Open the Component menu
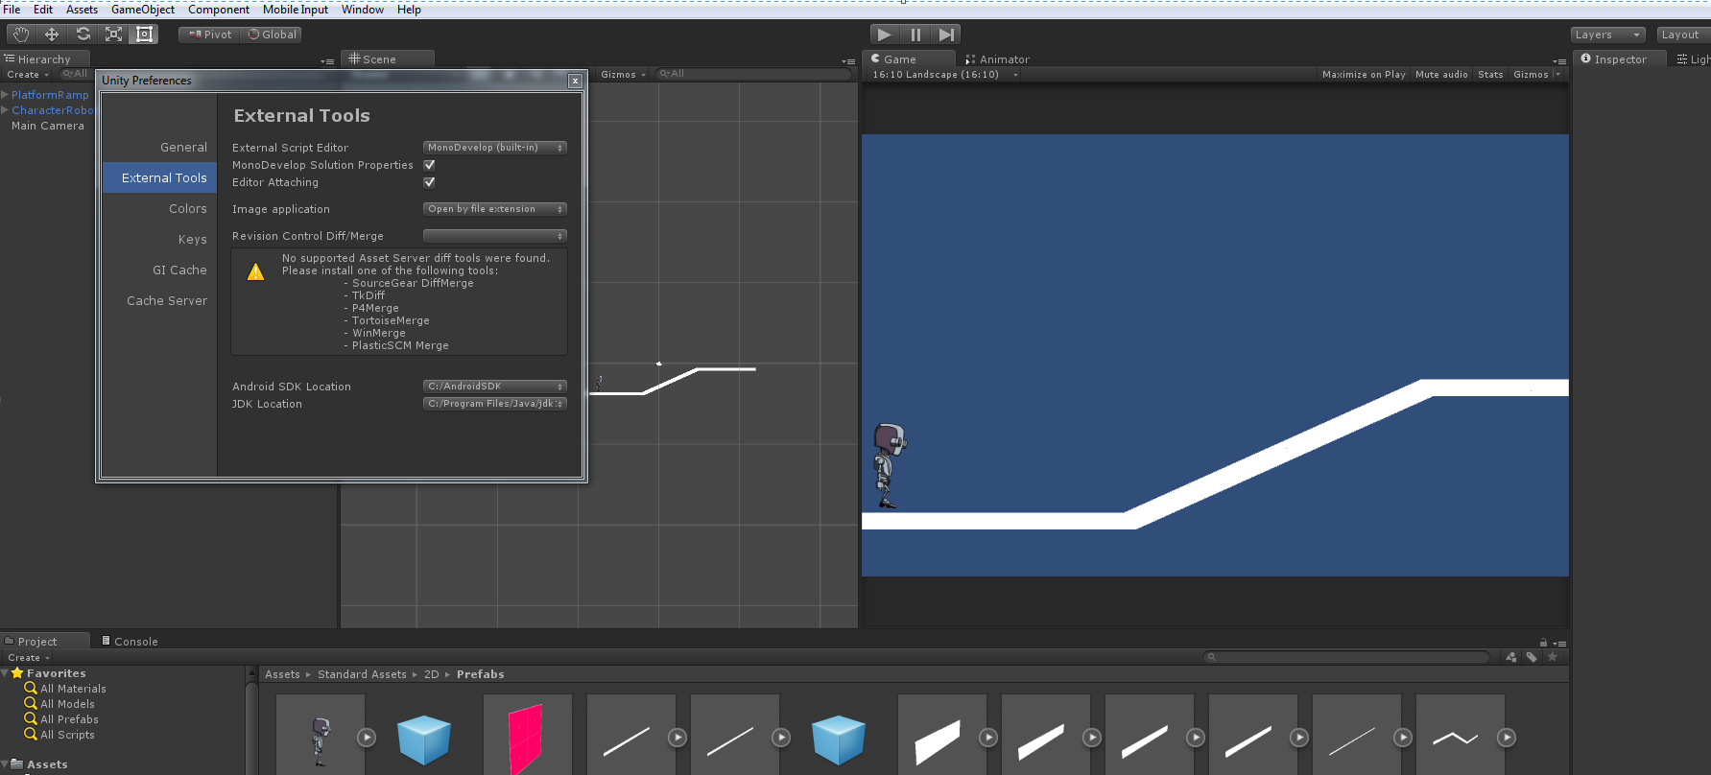1711x775 pixels. coord(218,10)
